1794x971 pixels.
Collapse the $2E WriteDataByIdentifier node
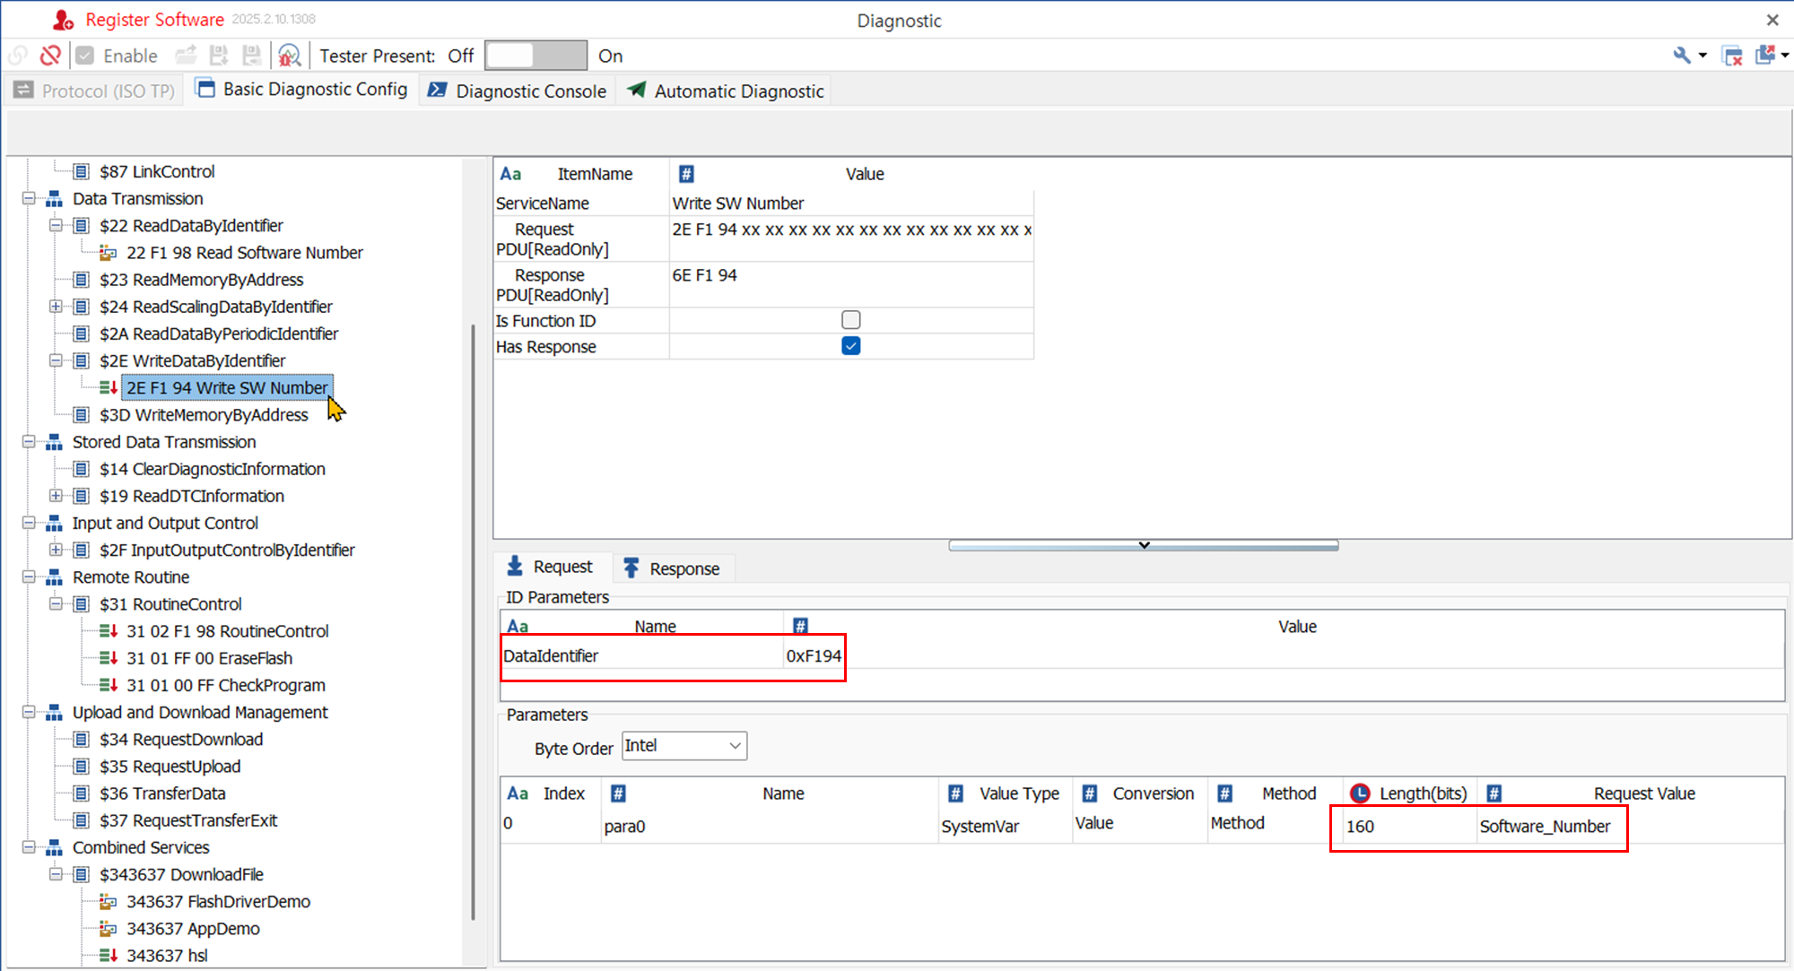pyautogui.click(x=56, y=360)
